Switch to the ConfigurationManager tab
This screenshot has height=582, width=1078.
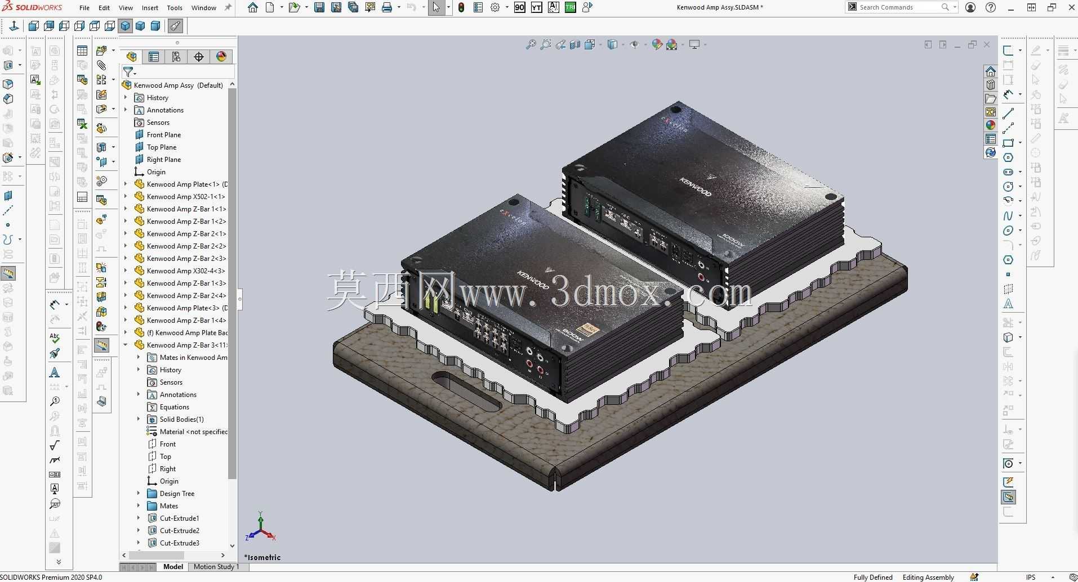pyautogui.click(x=176, y=57)
